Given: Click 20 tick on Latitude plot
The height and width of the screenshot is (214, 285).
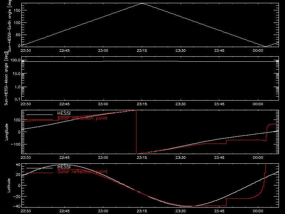Looking at the screenshot, I should [x=18, y=175].
